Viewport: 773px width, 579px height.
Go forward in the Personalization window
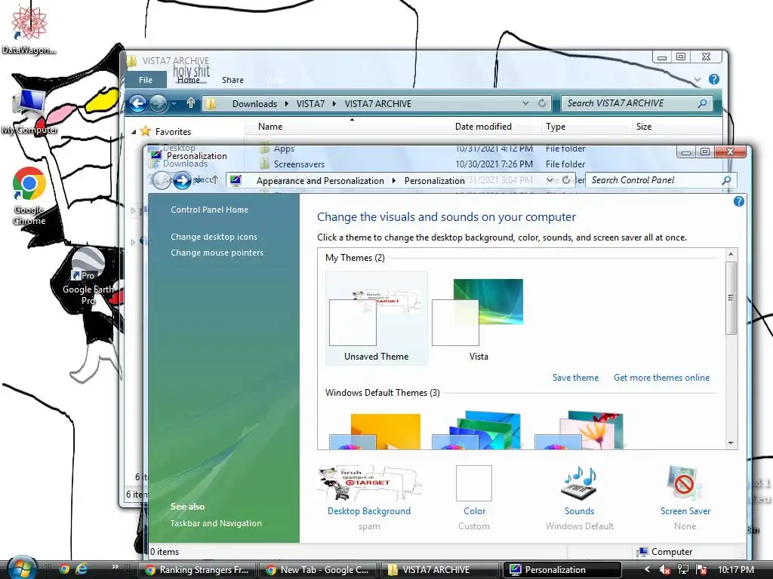(x=181, y=180)
